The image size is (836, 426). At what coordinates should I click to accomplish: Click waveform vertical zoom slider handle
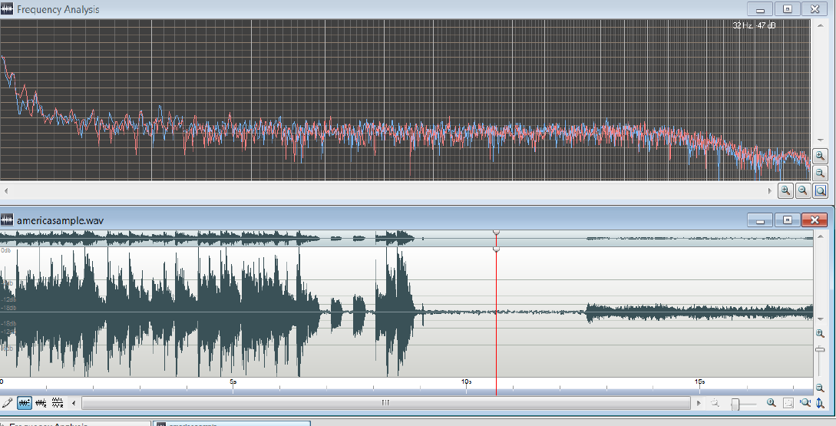pyautogui.click(x=820, y=349)
